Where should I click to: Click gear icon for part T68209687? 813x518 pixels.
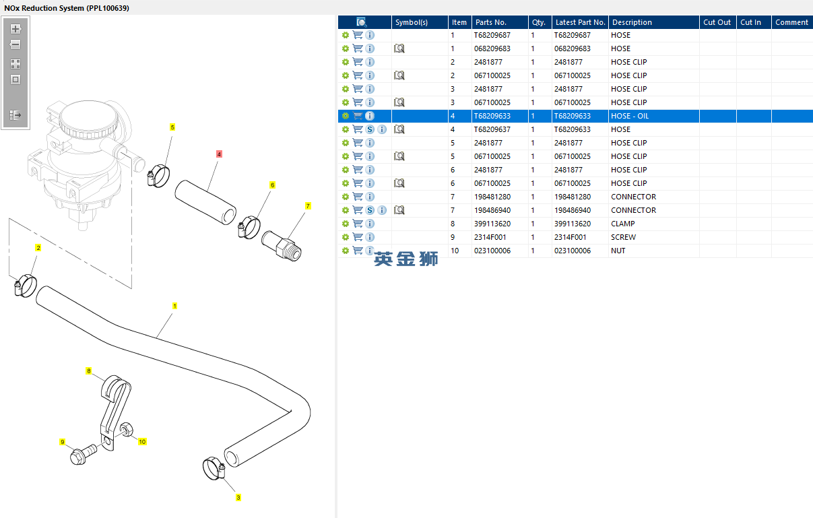(346, 35)
